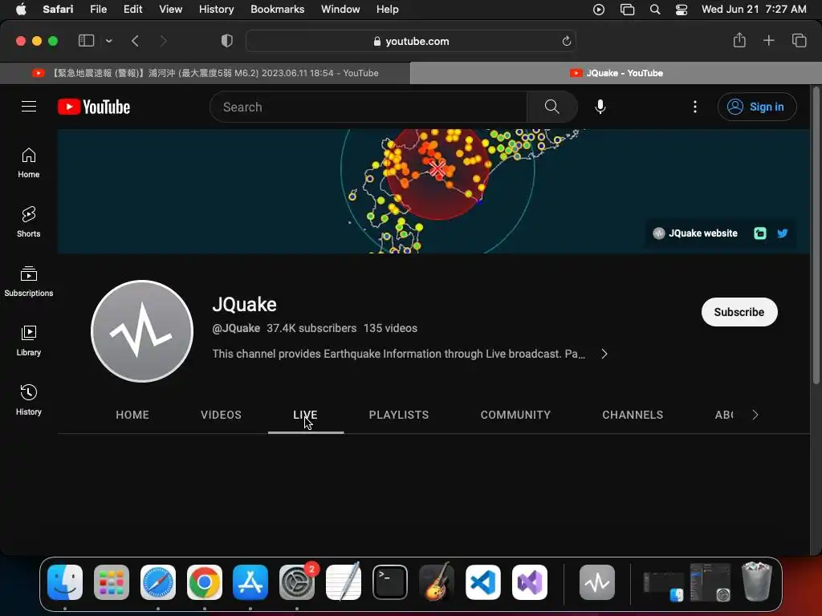Open System Settings from the Dock
822x616 pixels.
[297, 582]
